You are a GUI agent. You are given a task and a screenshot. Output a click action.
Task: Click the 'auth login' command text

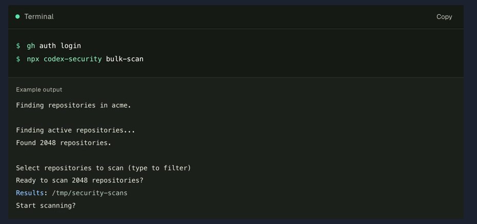(x=60, y=46)
